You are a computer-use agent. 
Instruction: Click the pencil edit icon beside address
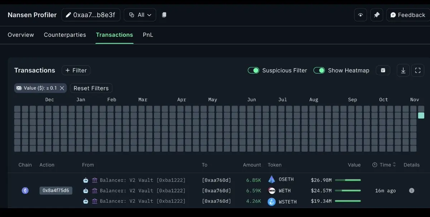[x=68, y=15]
